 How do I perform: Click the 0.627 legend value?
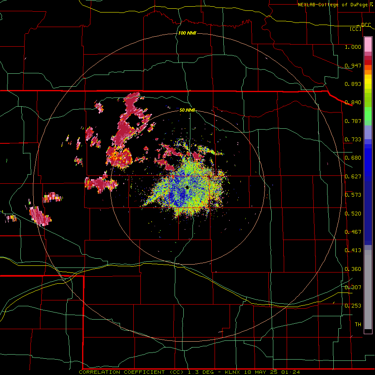(x=353, y=177)
